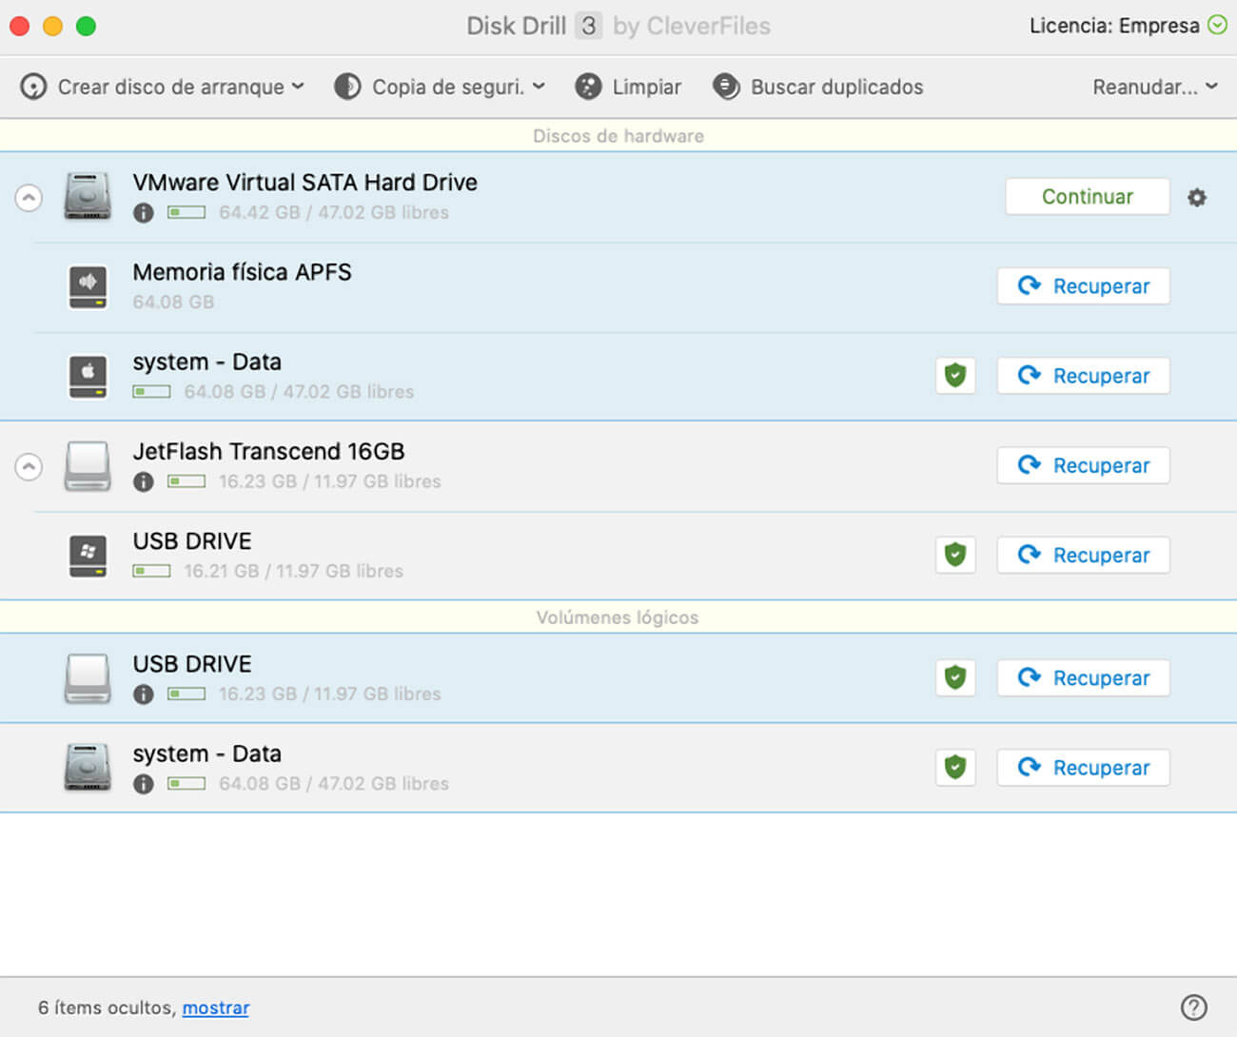Screen dimensions: 1237x1037
Task: Toggle protection shield for system - Data partition
Action: [955, 375]
